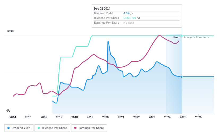This screenshot has width=218, height=135.
Task: Toggle the Dividend Per Share legend button
Action: (x=52, y=128)
